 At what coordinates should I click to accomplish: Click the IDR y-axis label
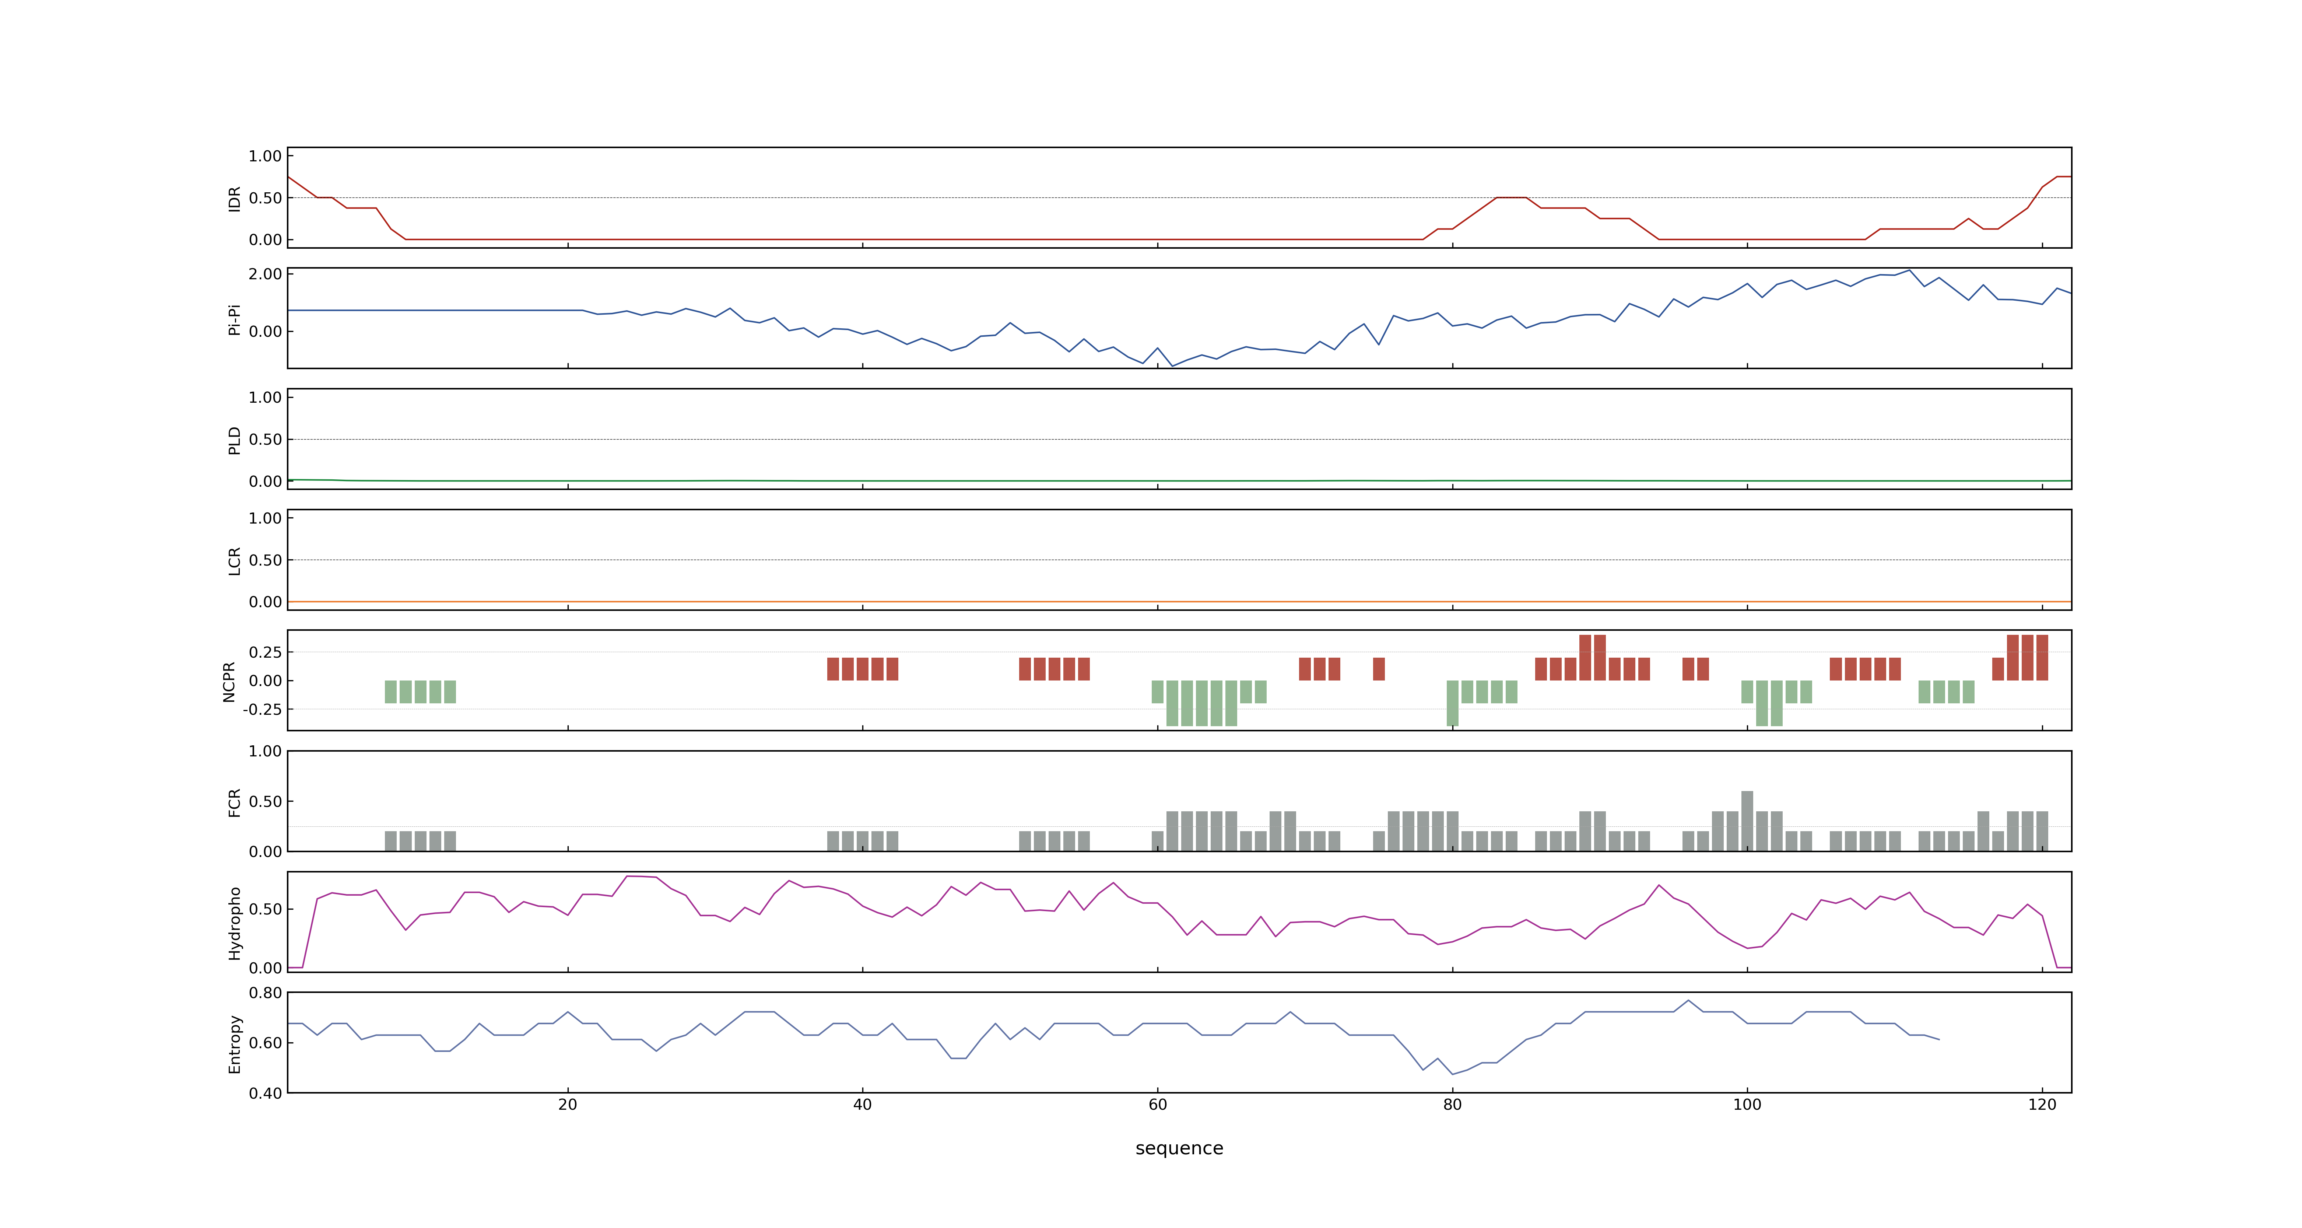234,199
